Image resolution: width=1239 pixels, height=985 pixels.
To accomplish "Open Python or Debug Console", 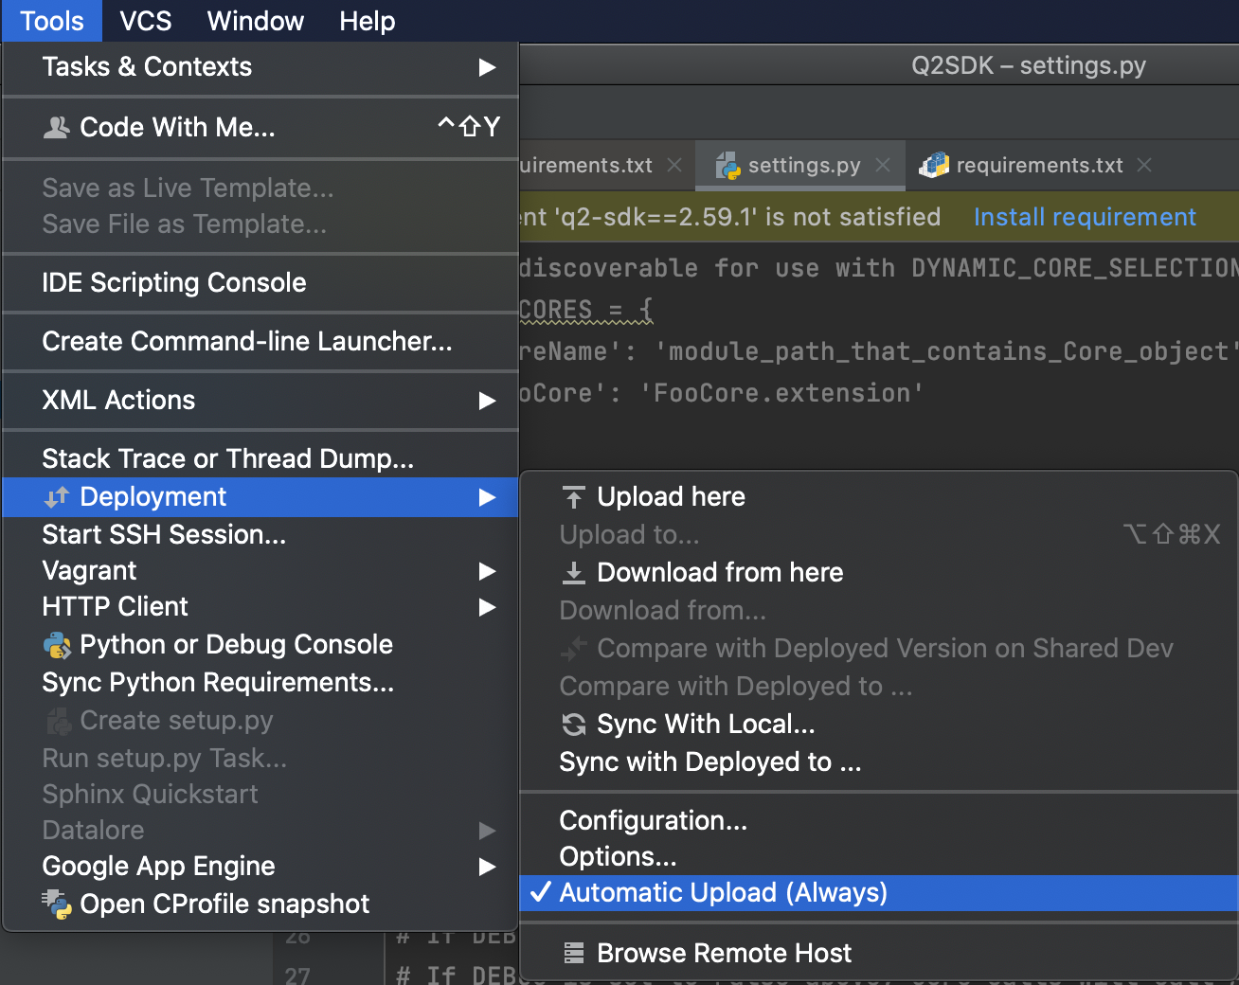I will pos(260,644).
